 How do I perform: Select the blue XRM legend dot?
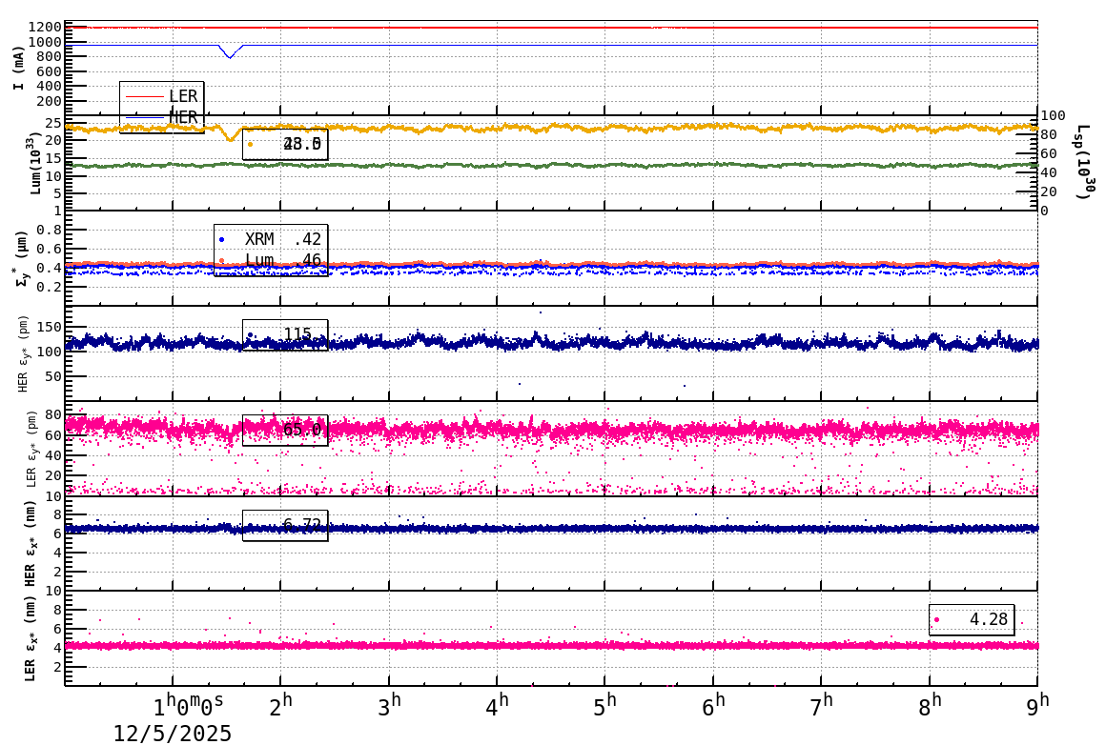222,240
